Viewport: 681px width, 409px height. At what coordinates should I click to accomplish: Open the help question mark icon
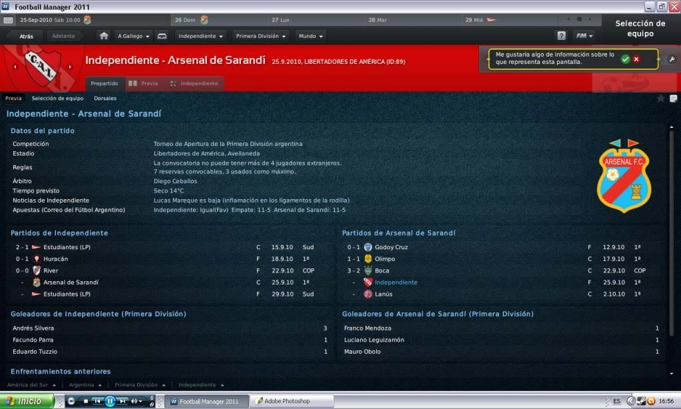click(x=561, y=36)
